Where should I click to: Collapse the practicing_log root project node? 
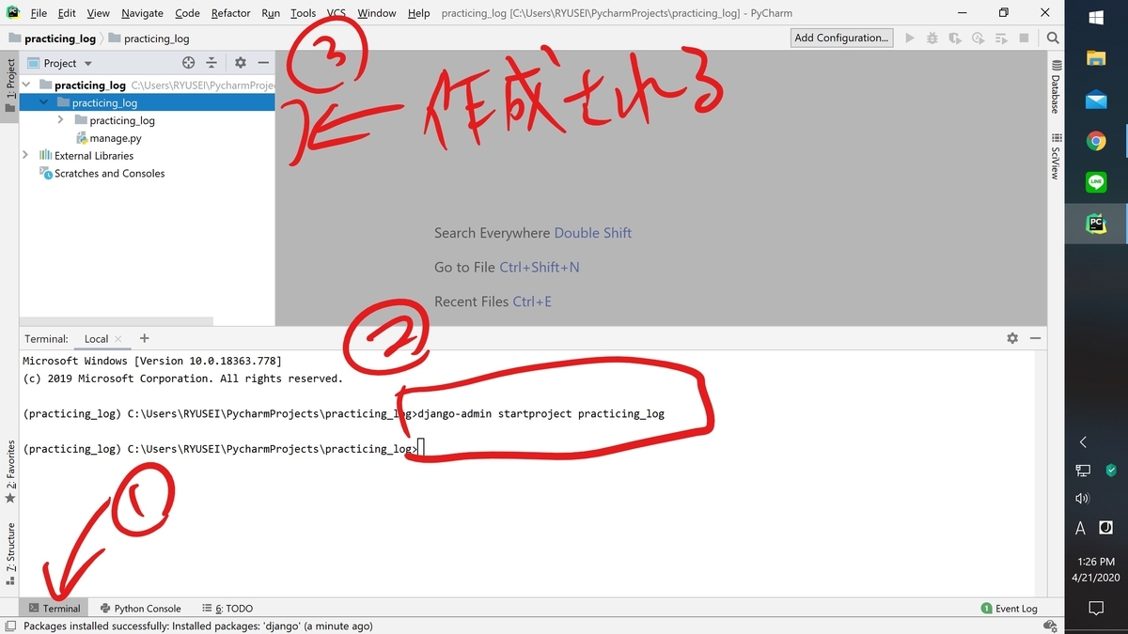click(26, 85)
